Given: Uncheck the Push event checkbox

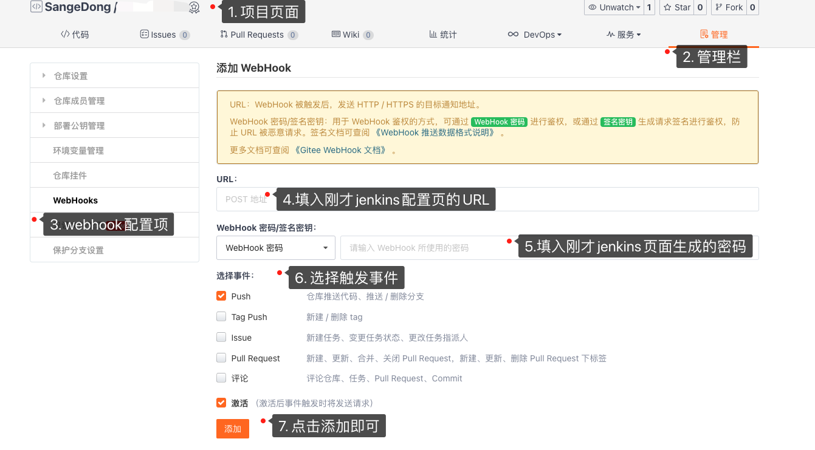Looking at the screenshot, I should [221, 296].
